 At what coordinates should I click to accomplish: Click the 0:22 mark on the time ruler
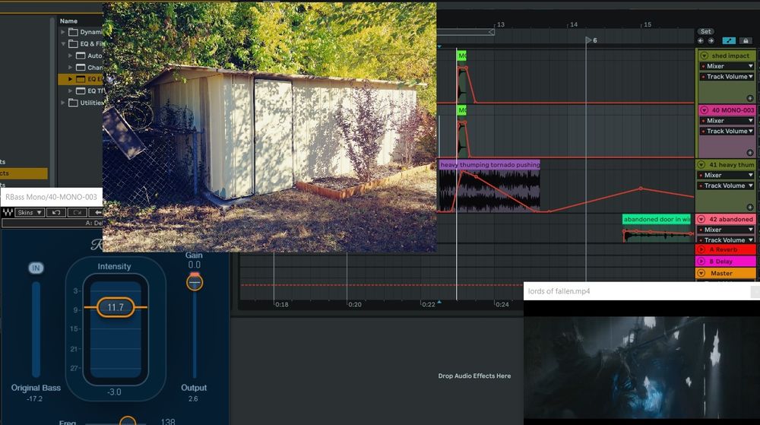tap(428, 304)
